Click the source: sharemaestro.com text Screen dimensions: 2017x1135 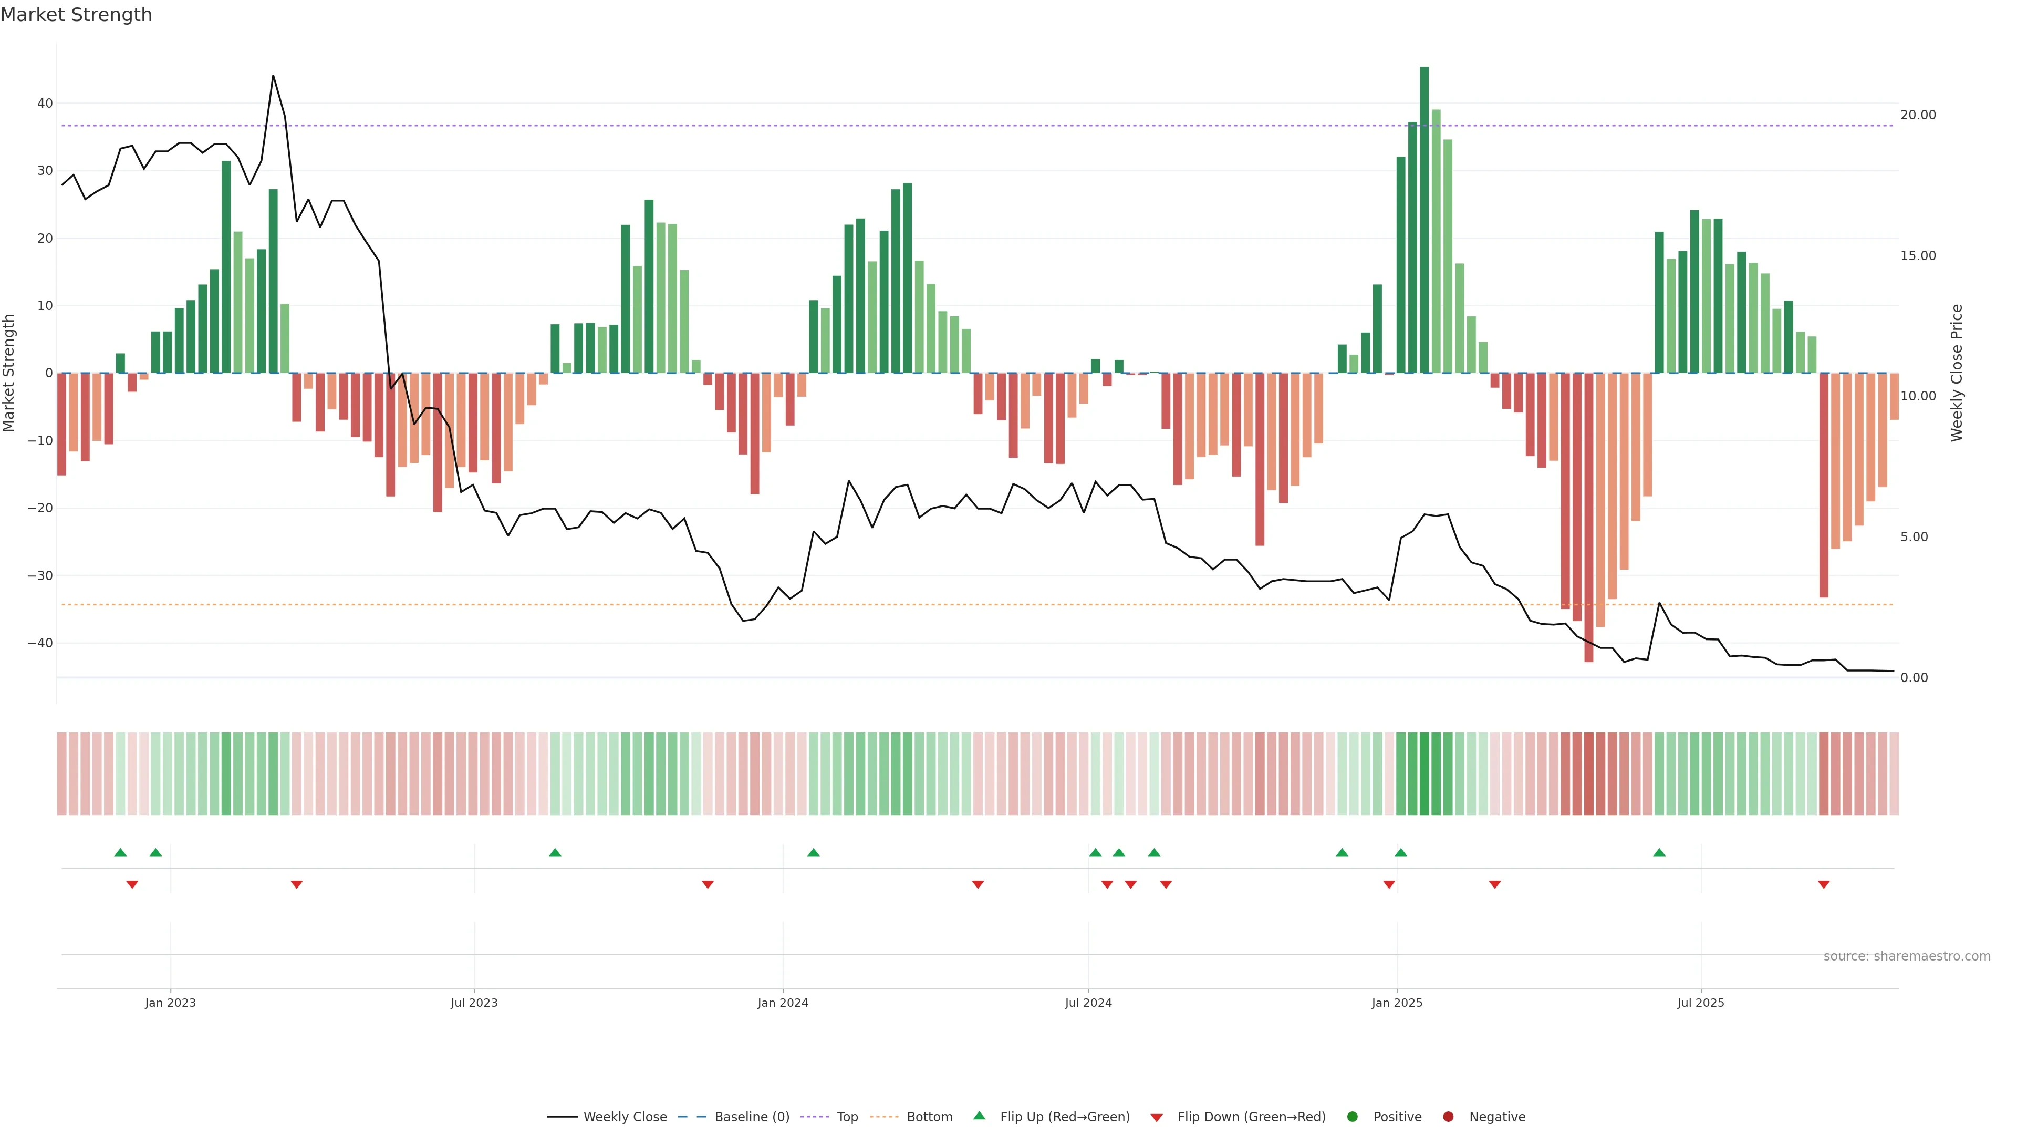coord(1907,956)
